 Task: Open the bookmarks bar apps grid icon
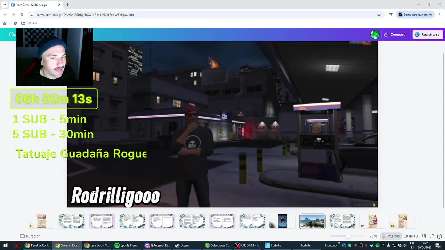(x=5, y=23)
